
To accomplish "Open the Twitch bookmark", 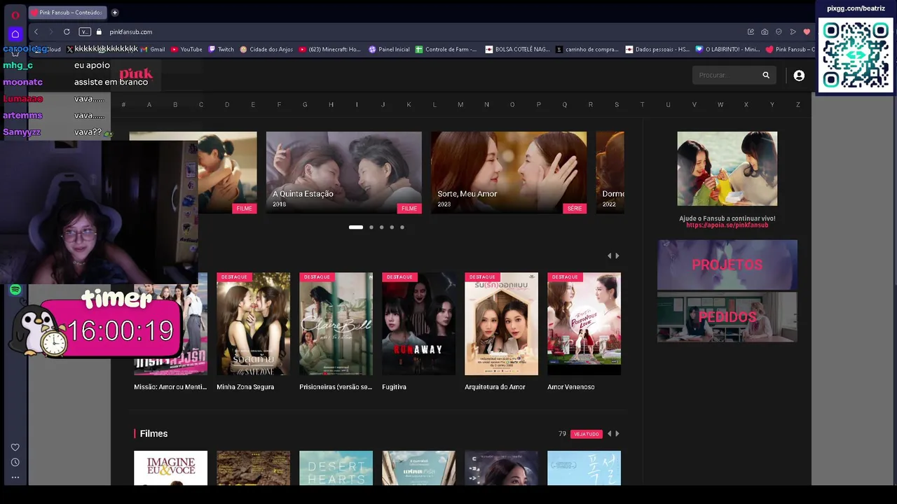I will (x=221, y=49).
